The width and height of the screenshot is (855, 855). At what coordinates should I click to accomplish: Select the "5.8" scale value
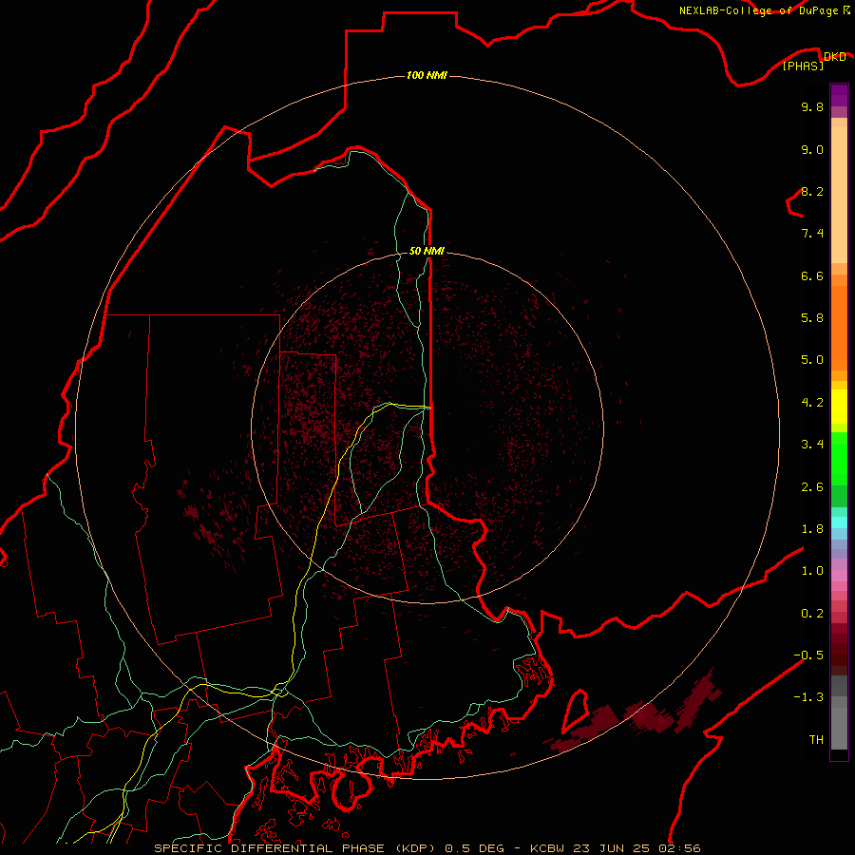coord(812,318)
